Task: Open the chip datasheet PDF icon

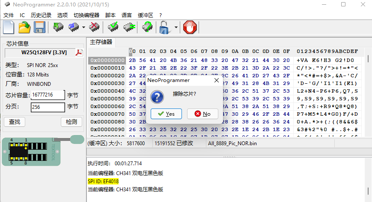Action: pos(79,53)
